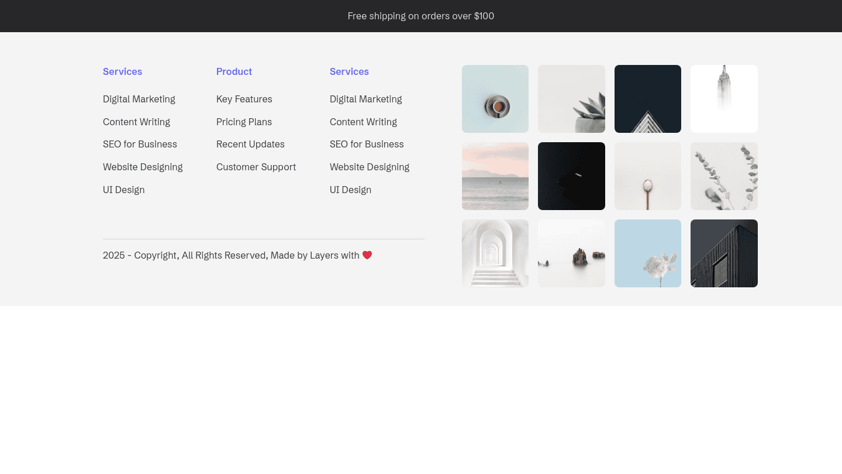
Task: Click the Product column heading
Action: [234, 71]
